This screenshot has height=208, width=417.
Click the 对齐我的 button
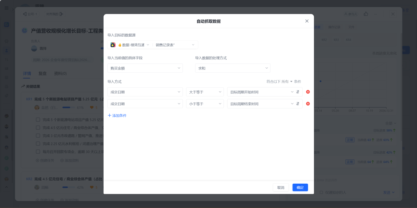point(55,14)
